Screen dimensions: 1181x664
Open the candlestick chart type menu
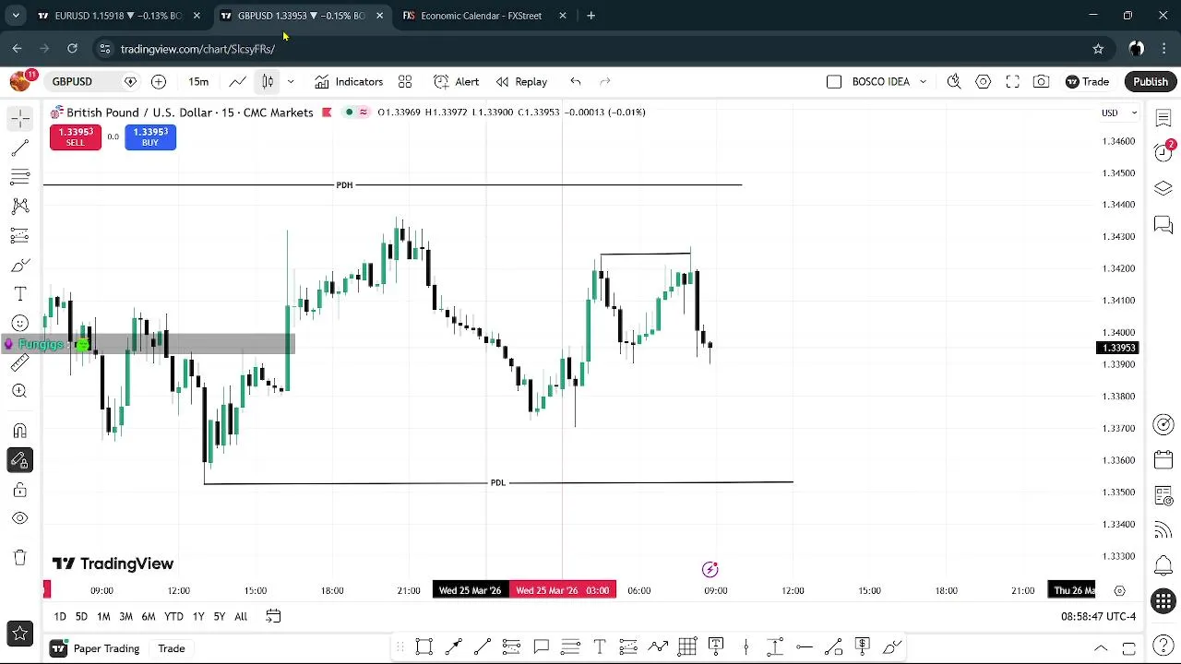pos(268,81)
